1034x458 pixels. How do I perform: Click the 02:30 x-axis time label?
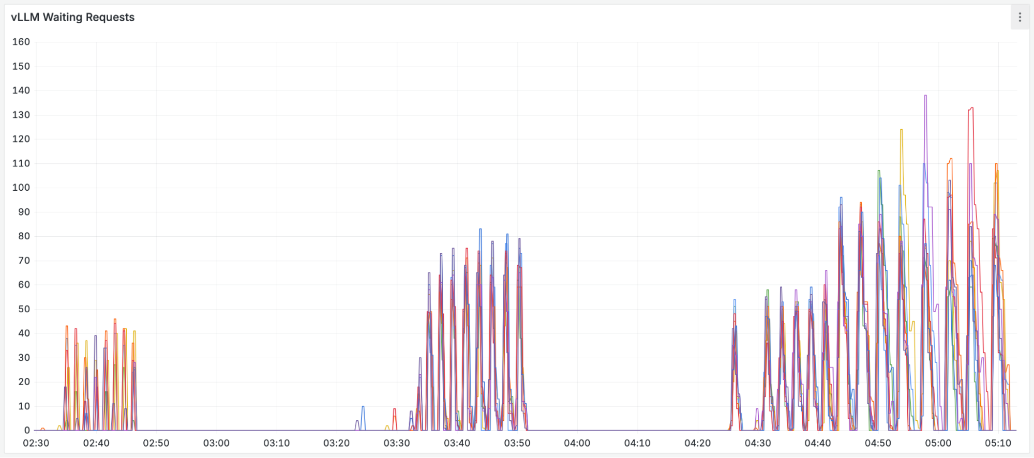point(36,443)
